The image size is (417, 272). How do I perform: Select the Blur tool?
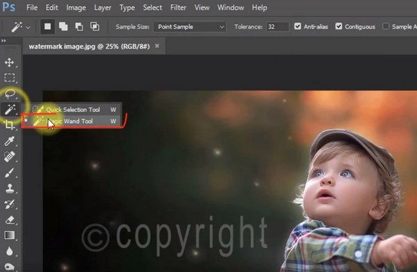click(x=10, y=251)
